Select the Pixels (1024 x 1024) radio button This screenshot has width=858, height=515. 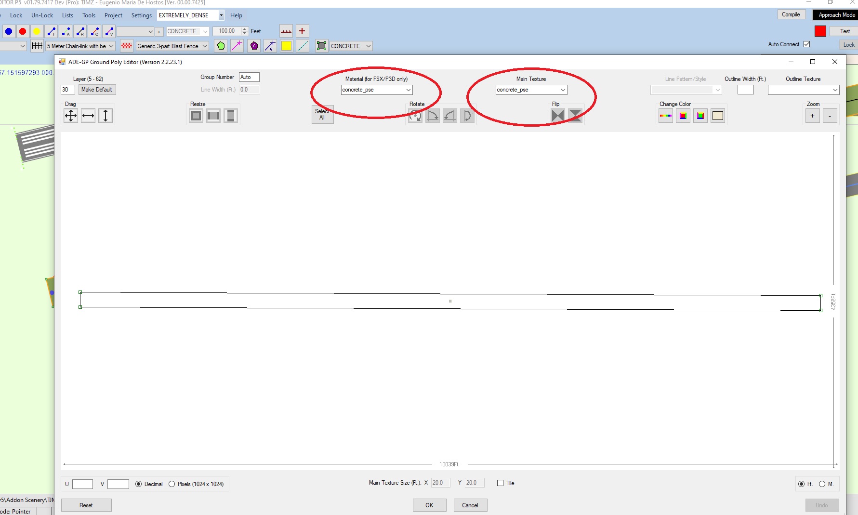click(x=172, y=484)
